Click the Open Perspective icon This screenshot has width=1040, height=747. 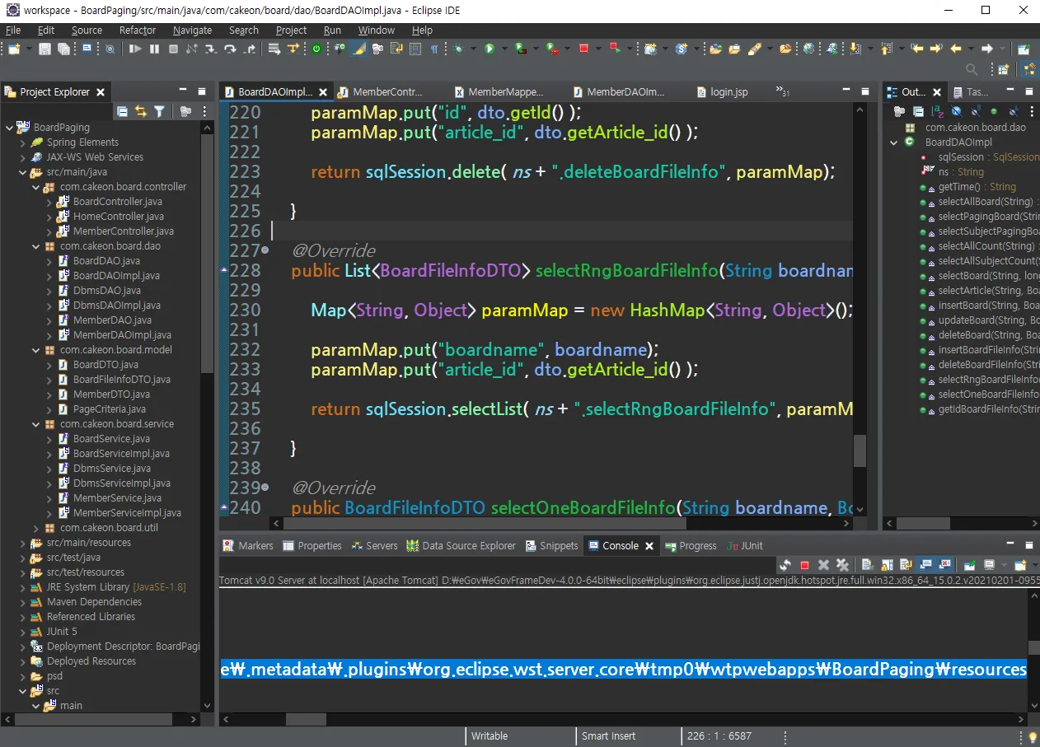pos(1004,70)
